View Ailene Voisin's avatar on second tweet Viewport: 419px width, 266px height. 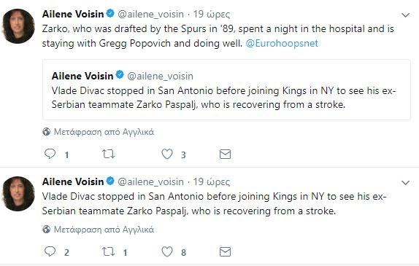(x=18, y=193)
